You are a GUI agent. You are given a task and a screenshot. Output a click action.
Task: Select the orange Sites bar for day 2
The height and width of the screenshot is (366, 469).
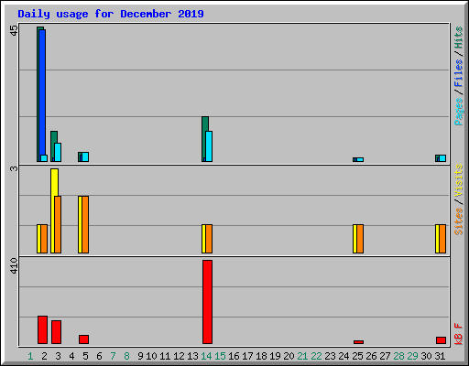44,239
